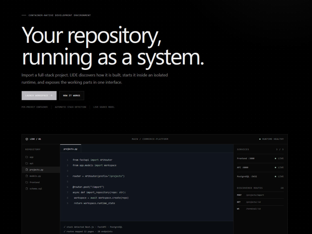Click the Runtime Healthy status dot

click(x=260, y=139)
